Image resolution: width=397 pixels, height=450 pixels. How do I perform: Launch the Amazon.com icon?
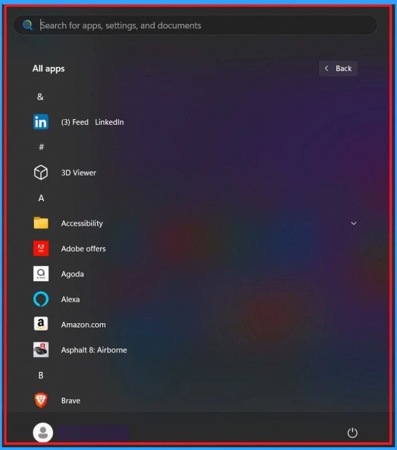pyautogui.click(x=41, y=324)
